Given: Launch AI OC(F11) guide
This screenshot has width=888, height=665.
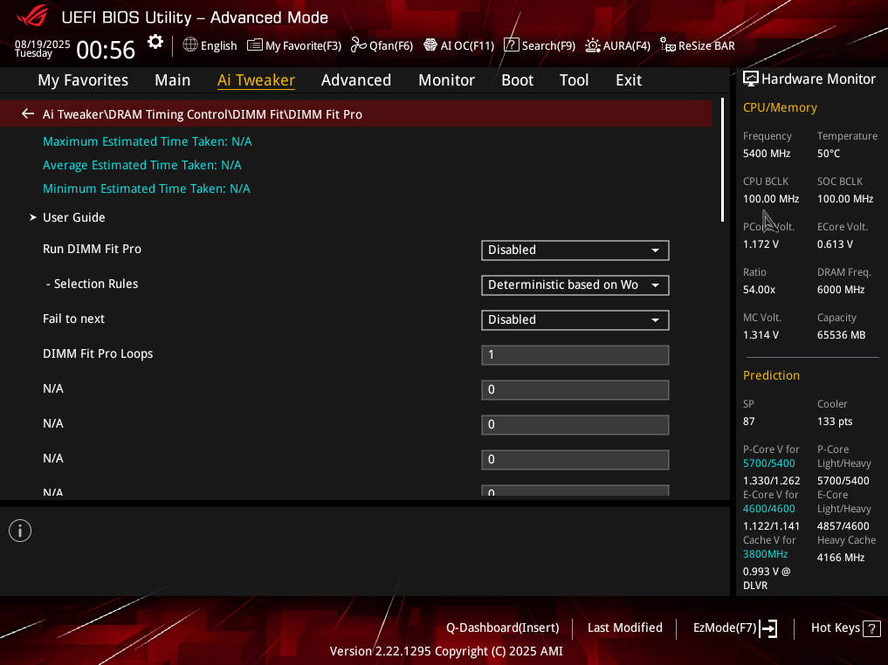Looking at the screenshot, I should 459,45.
